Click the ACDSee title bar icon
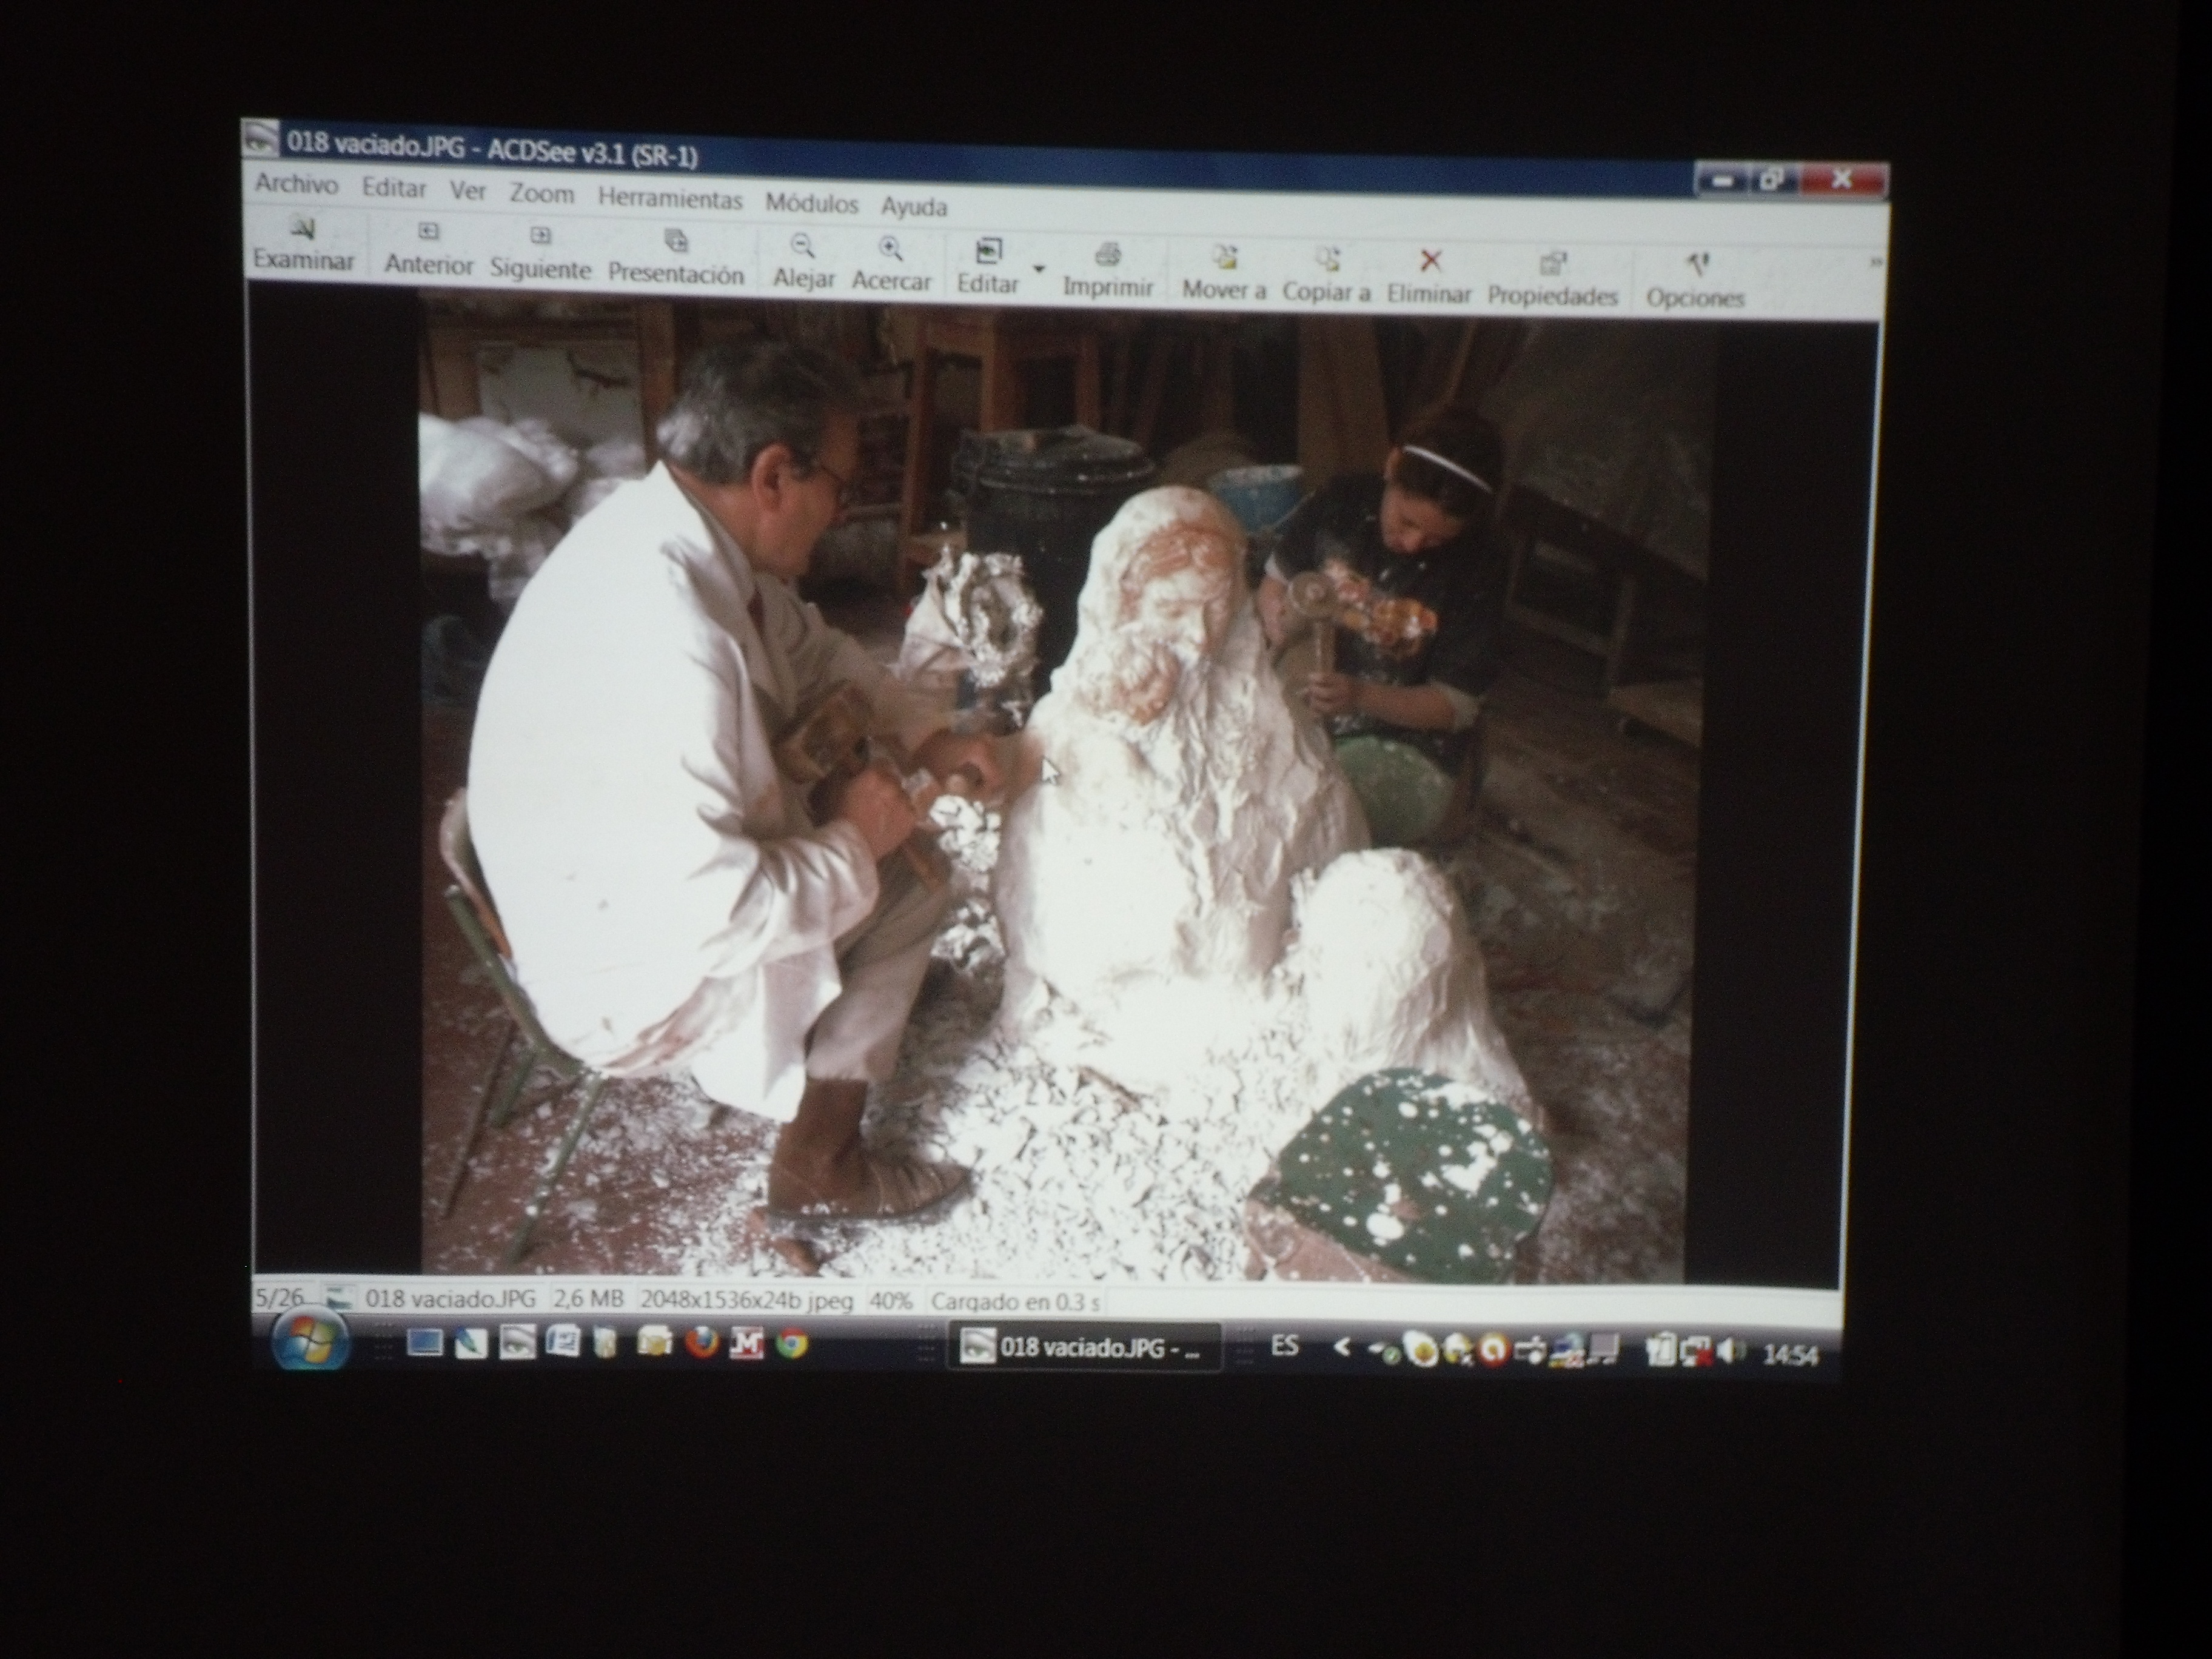The height and width of the screenshot is (1659, 2212). pos(262,137)
